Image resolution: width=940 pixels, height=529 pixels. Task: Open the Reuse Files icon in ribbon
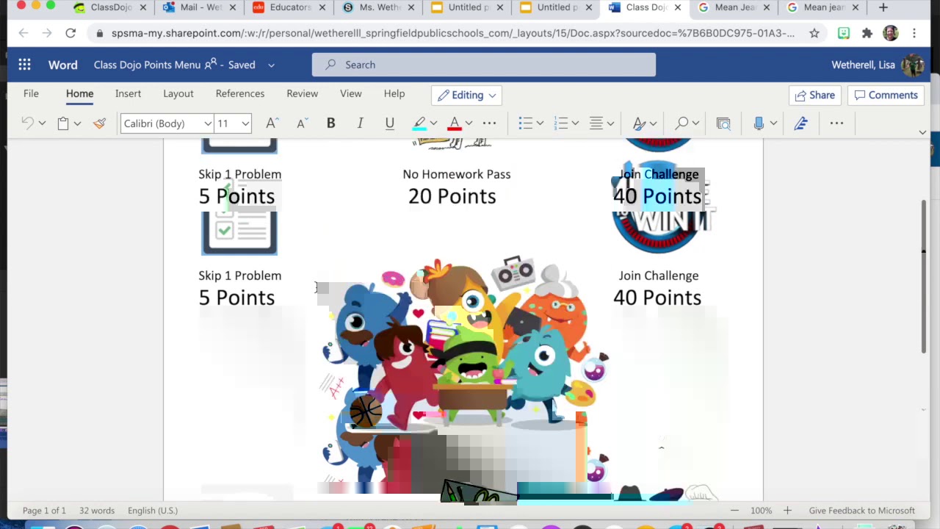[x=723, y=123]
